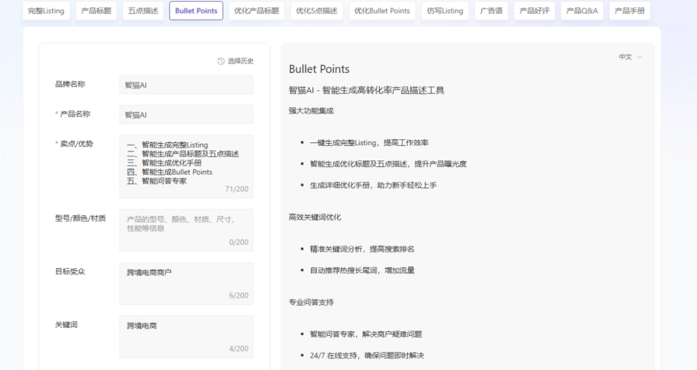
Task: Click bullet 24/7 在线支持，确保问题即时解决
Action: click(x=367, y=355)
